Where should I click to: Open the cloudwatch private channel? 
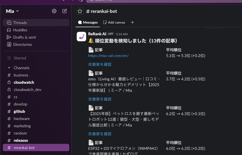[x=36, y=82]
